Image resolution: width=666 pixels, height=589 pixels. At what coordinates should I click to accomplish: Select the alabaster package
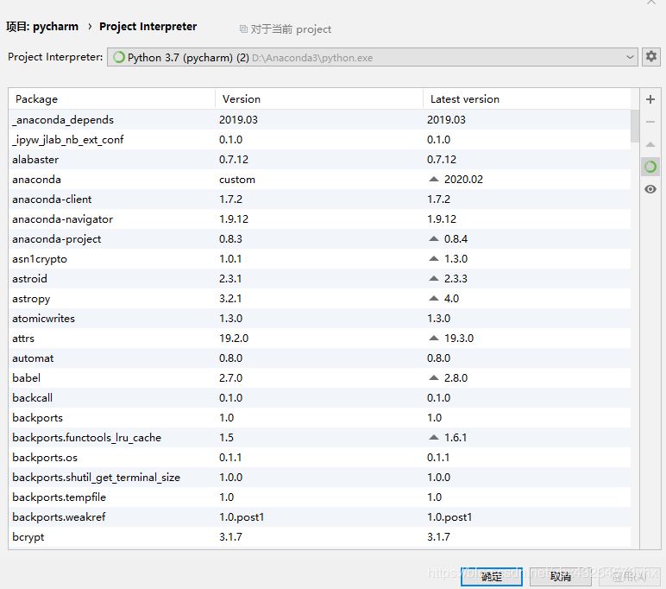pos(319,160)
